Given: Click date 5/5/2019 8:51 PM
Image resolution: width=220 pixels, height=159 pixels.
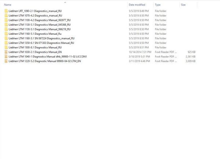Looking at the screenshot, I should tap(139, 48).
